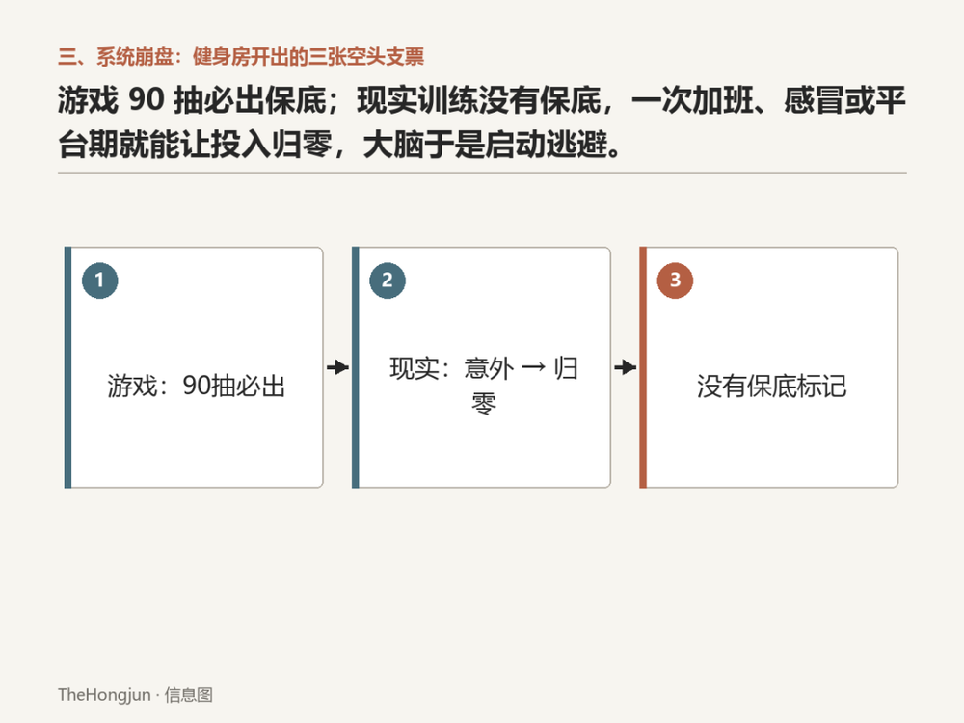Select the card text 没有保底标记
Screen dimensions: 964x723
[771, 387]
